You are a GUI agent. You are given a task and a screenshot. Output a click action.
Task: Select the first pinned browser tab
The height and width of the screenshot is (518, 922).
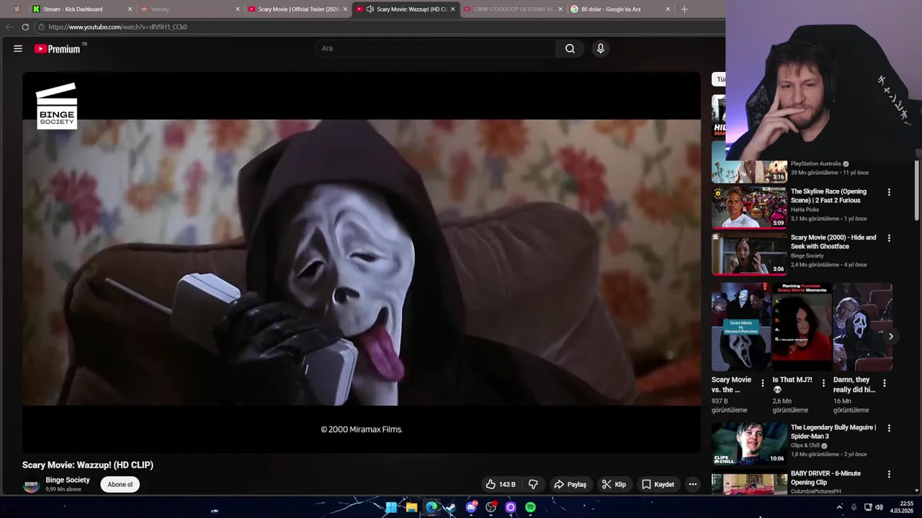tap(17, 9)
